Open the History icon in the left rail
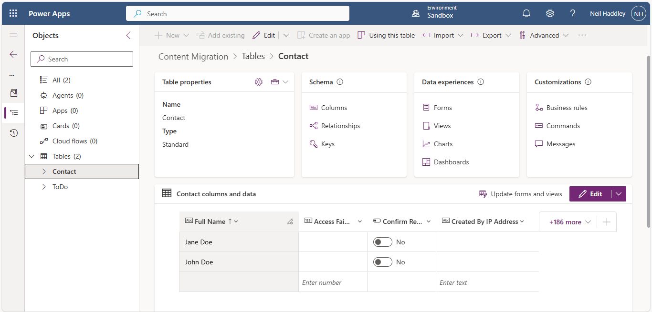The height and width of the screenshot is (312, 652). [13, 133]
